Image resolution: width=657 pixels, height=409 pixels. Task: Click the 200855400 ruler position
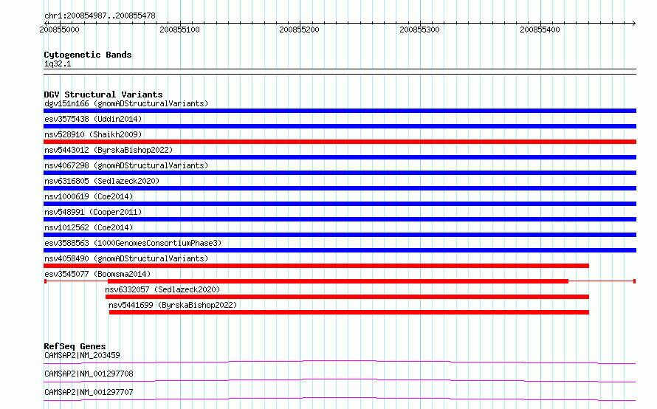(540, 30)
